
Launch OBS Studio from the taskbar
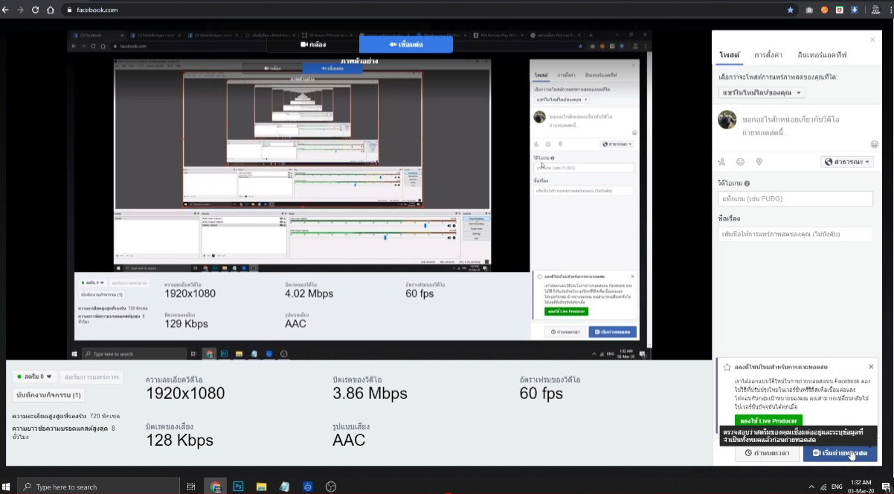[331, 487]
